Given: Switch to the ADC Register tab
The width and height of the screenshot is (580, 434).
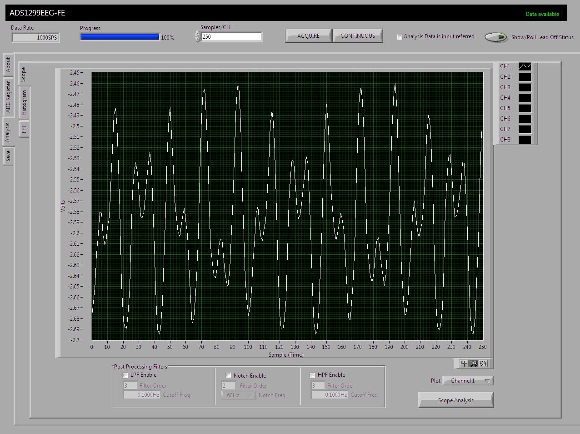Looking at the screenshot, I should click(8, 97).
